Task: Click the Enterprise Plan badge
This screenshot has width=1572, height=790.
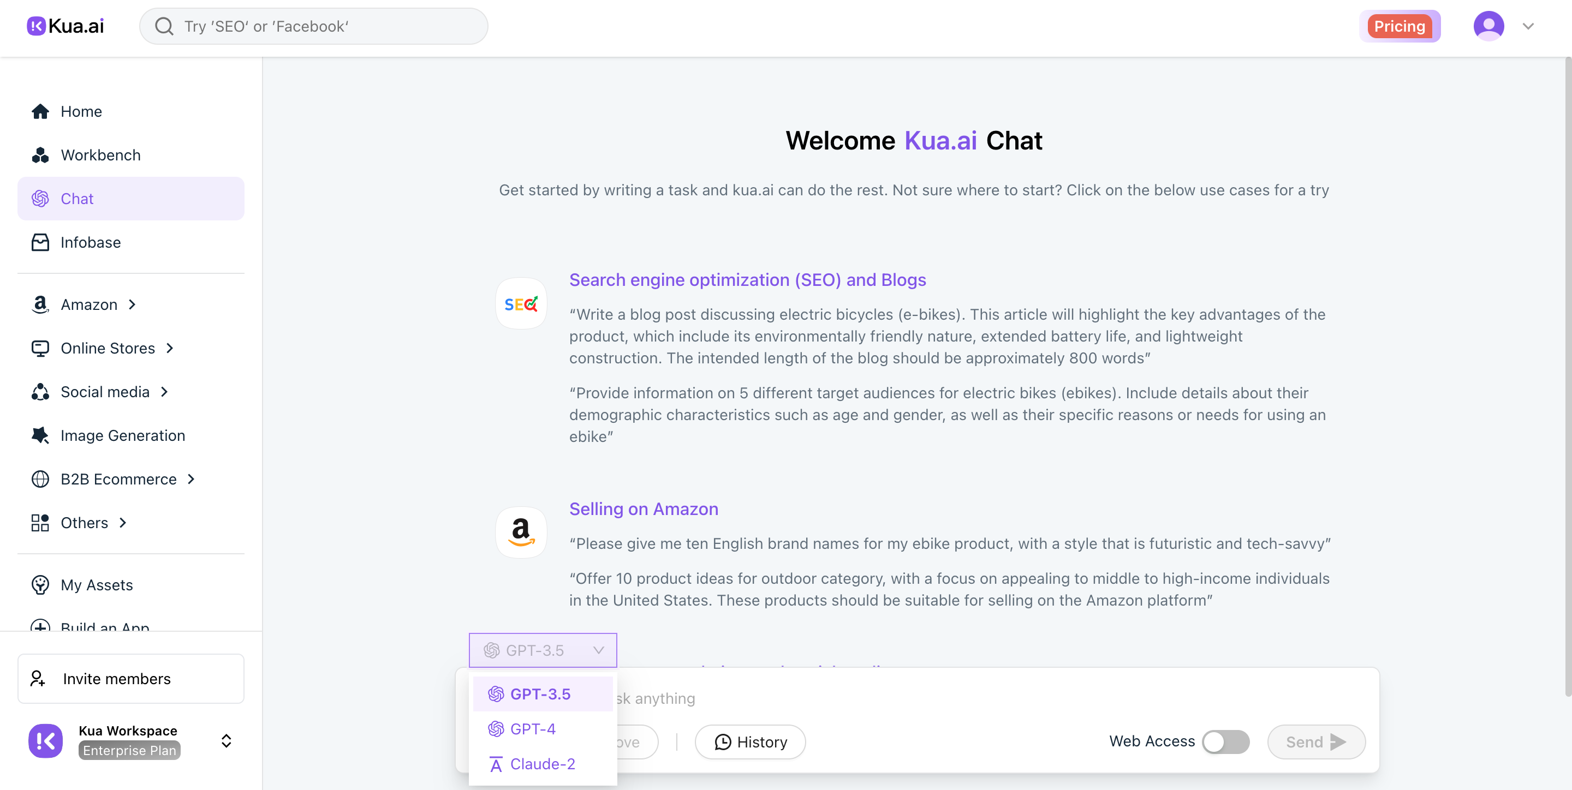Action: (129, 750)
